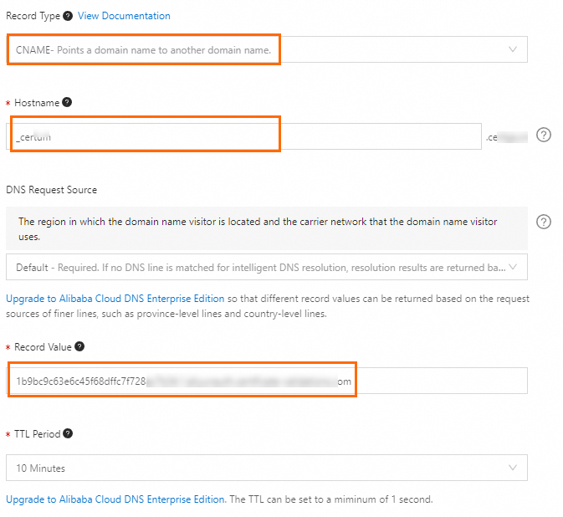Click the chevron arrow of TTL Period selector
The width and height of the screenshot is (563, 517).
(x=513, y=468)
